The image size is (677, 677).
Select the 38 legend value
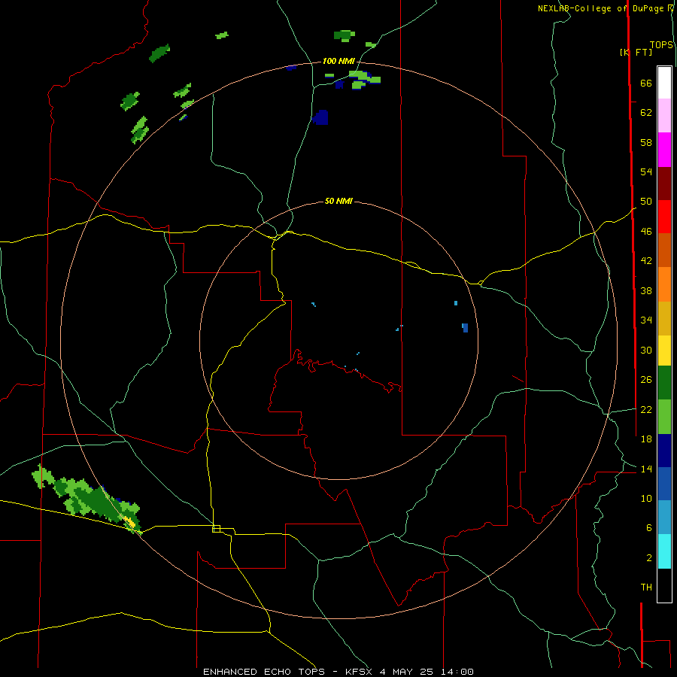point(646,290)
